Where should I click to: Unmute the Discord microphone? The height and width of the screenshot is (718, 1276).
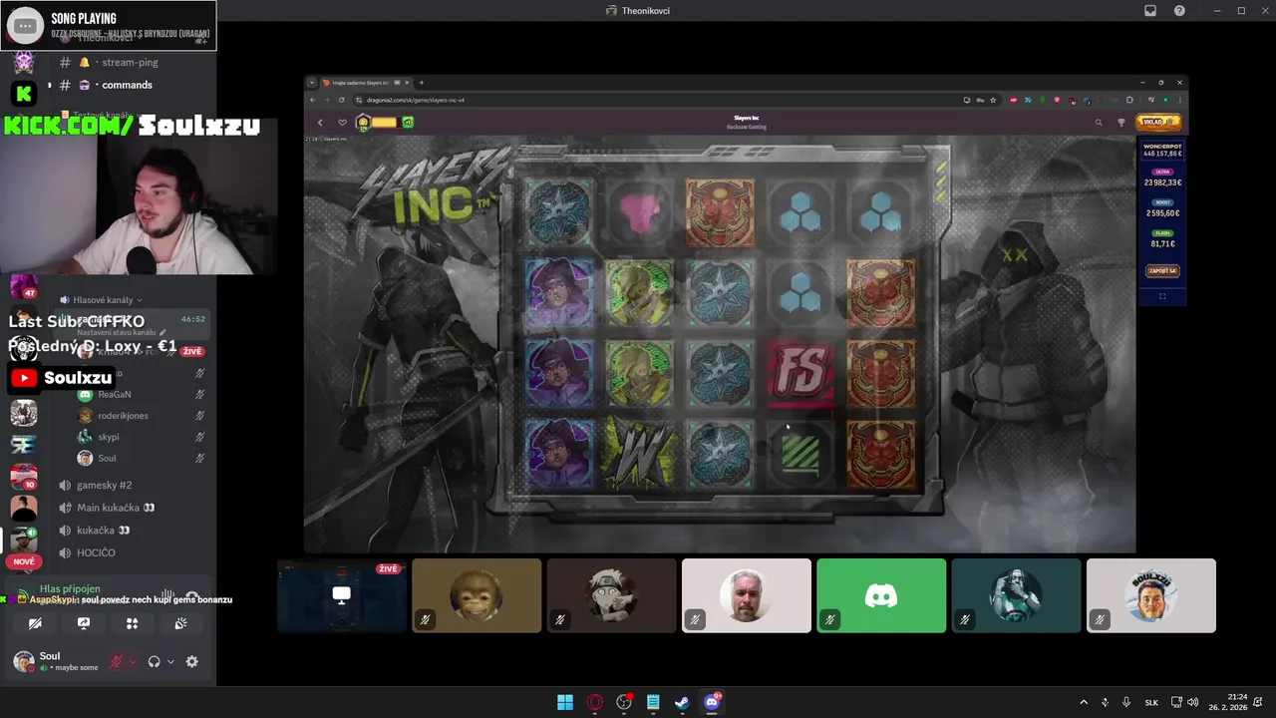[117, 661]
